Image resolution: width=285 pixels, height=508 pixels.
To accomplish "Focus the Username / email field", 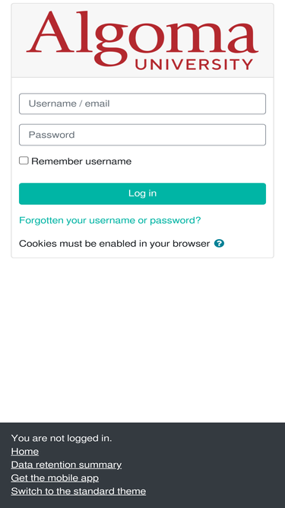I will [x=143, y=104].
